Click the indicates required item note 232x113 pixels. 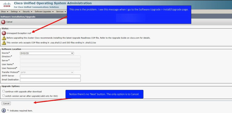[20, 111]
